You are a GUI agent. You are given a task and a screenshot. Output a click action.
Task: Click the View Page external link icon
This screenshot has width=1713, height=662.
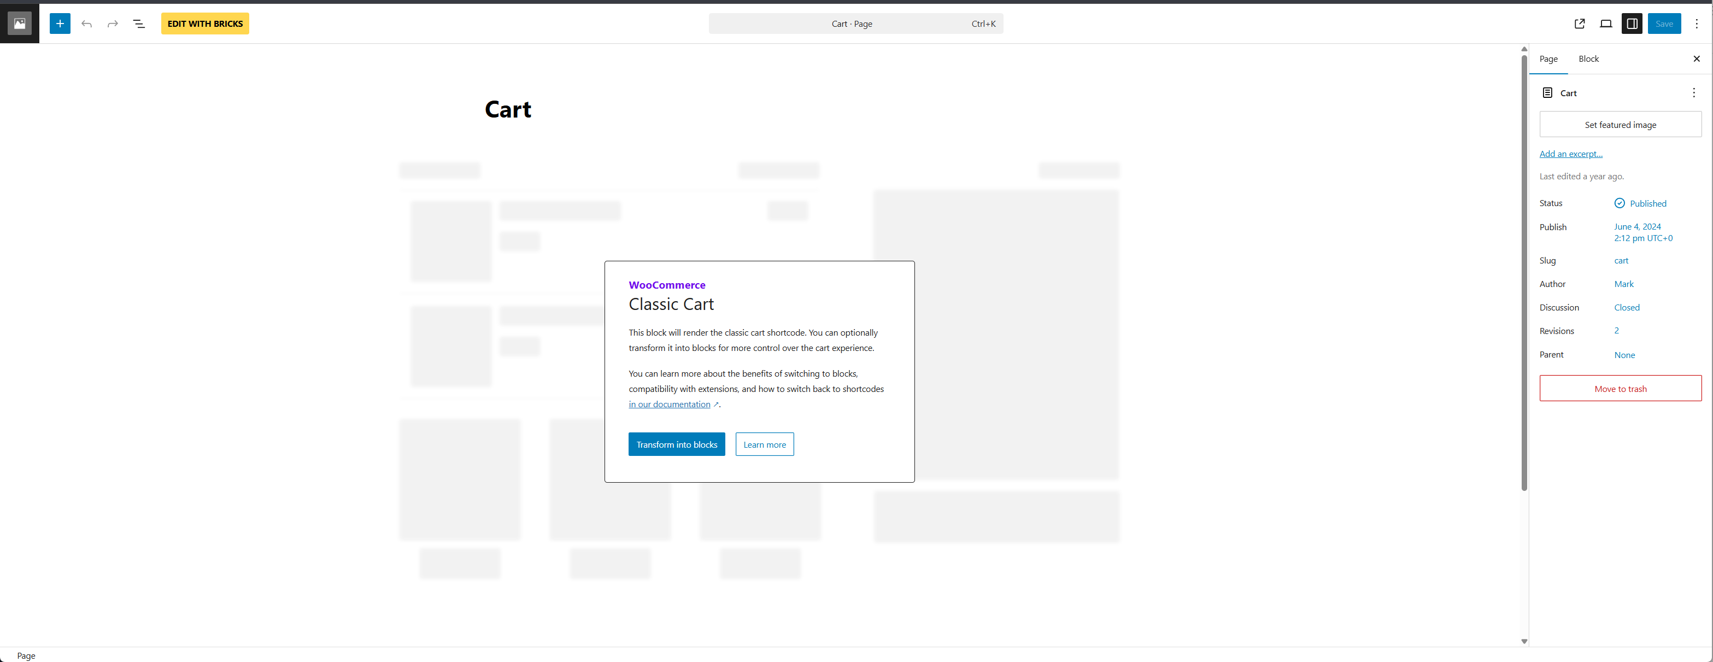pyautogui.click(x=1579, y=24)
